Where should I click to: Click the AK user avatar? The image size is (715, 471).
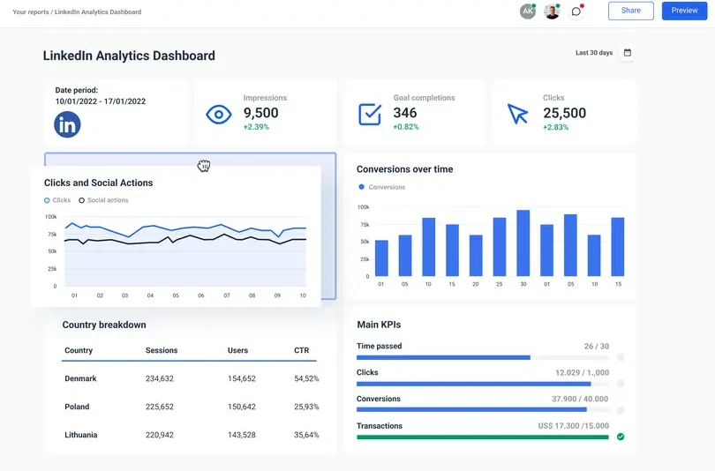[528, 11]
